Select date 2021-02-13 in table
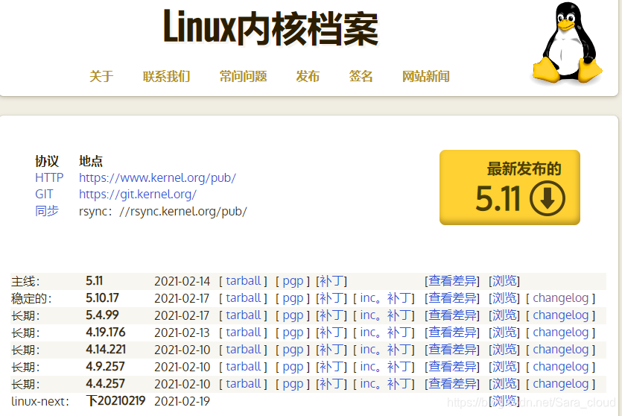Viewport: 622px width, 416px height. click(x=182, y=333)
